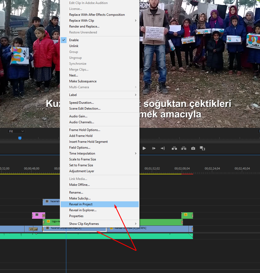Click Reveal in Project
Image resolution: width=260 pixels, height=273 pixels.
(x=100, y=204)
